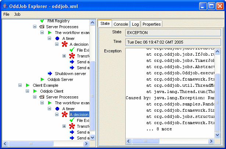Click the green play icon of Oddjob Server
Viewport: 226px width, 149px height.
coord(43,79)
